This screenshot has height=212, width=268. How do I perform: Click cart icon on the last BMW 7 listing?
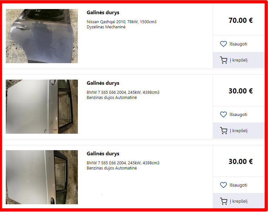coord(224,201)
